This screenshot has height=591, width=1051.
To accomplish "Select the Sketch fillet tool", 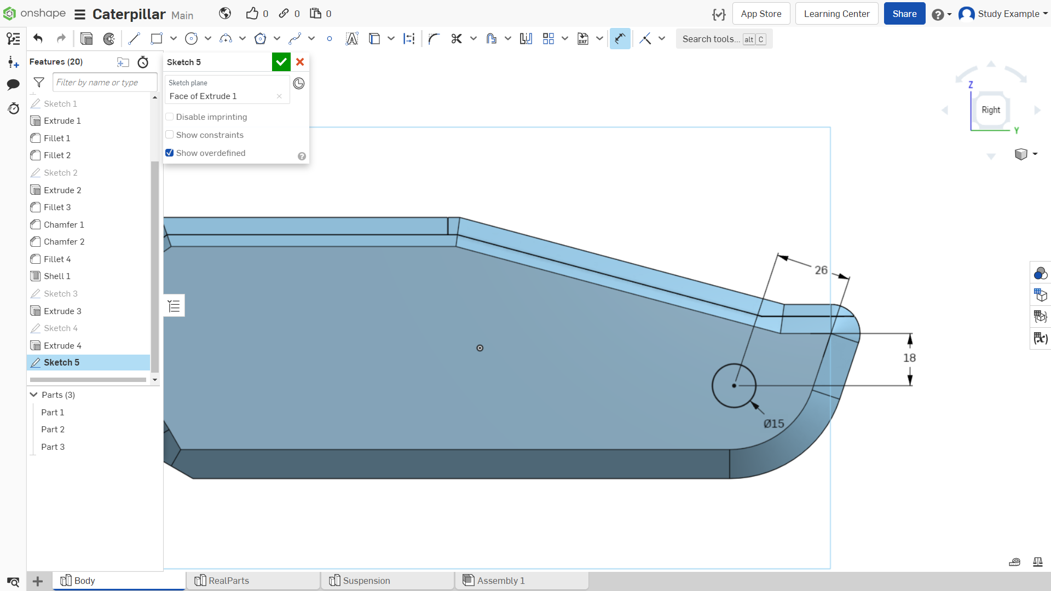I will (x=434, y=39).
